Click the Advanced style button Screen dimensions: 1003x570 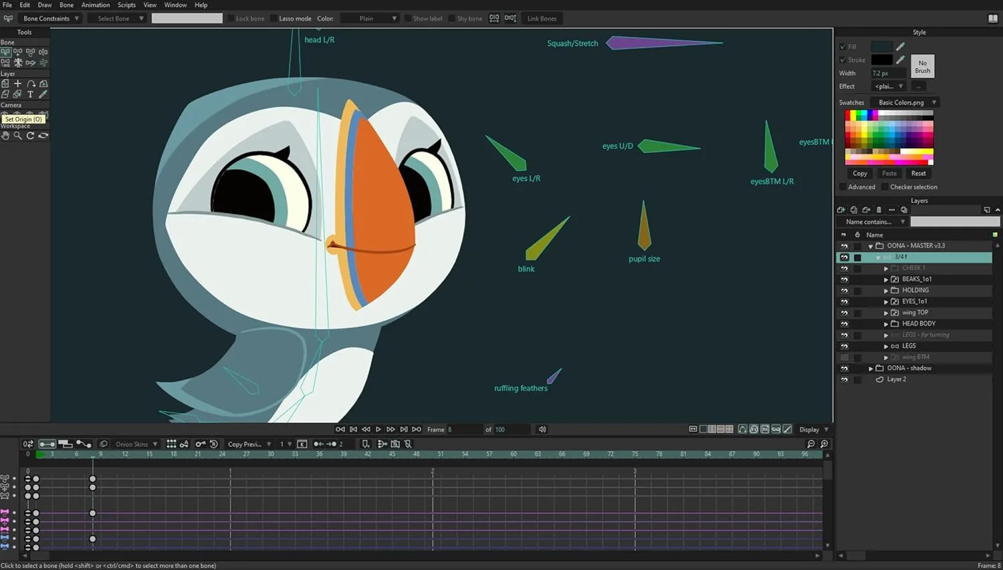(x=858, y=186)
